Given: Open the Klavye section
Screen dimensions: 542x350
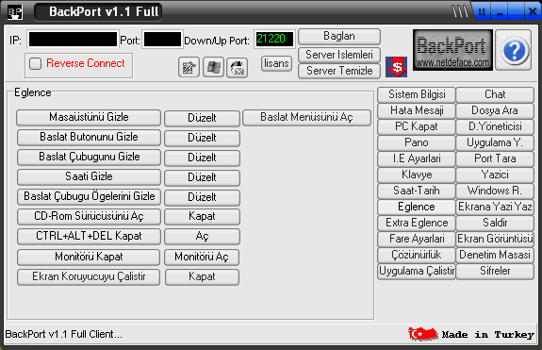Looking at the screenshot, I should [x=417, y=175].
